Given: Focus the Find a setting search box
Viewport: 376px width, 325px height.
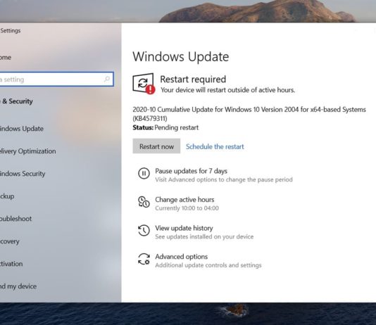Looking at the screenshot, I should 56,79.
